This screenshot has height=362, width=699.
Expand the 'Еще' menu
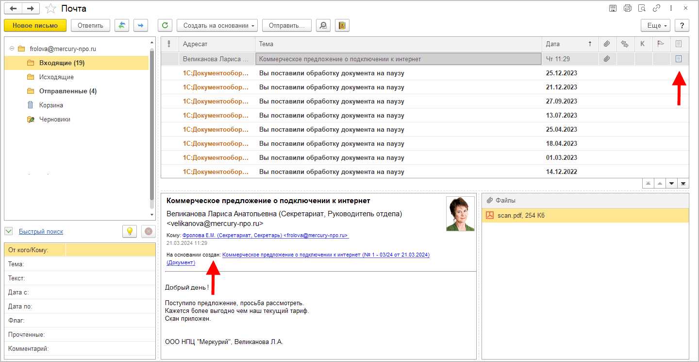(655, 25)
